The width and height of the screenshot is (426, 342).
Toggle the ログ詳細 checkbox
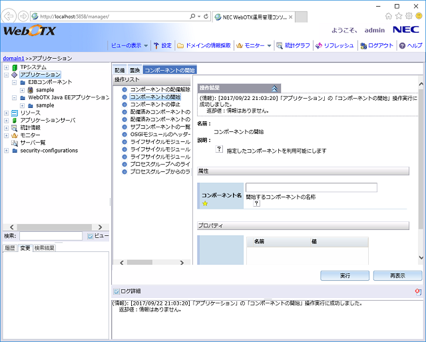[x=117, y=291]
